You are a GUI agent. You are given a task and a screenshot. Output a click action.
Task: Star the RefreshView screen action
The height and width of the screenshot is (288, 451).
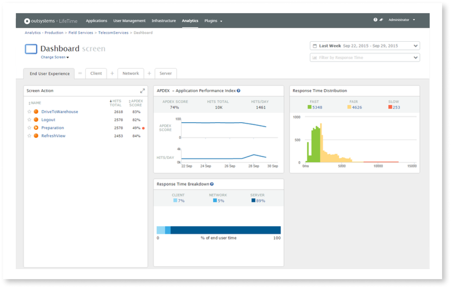pos(29,135)
